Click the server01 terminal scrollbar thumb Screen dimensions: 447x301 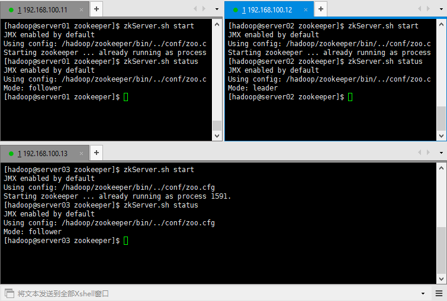[217, 125]
